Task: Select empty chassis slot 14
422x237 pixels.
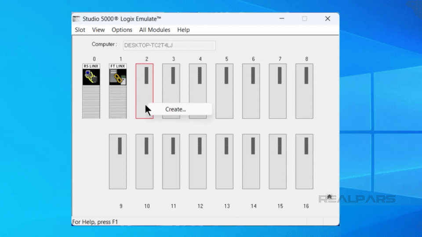Action: tap(251, 162)
